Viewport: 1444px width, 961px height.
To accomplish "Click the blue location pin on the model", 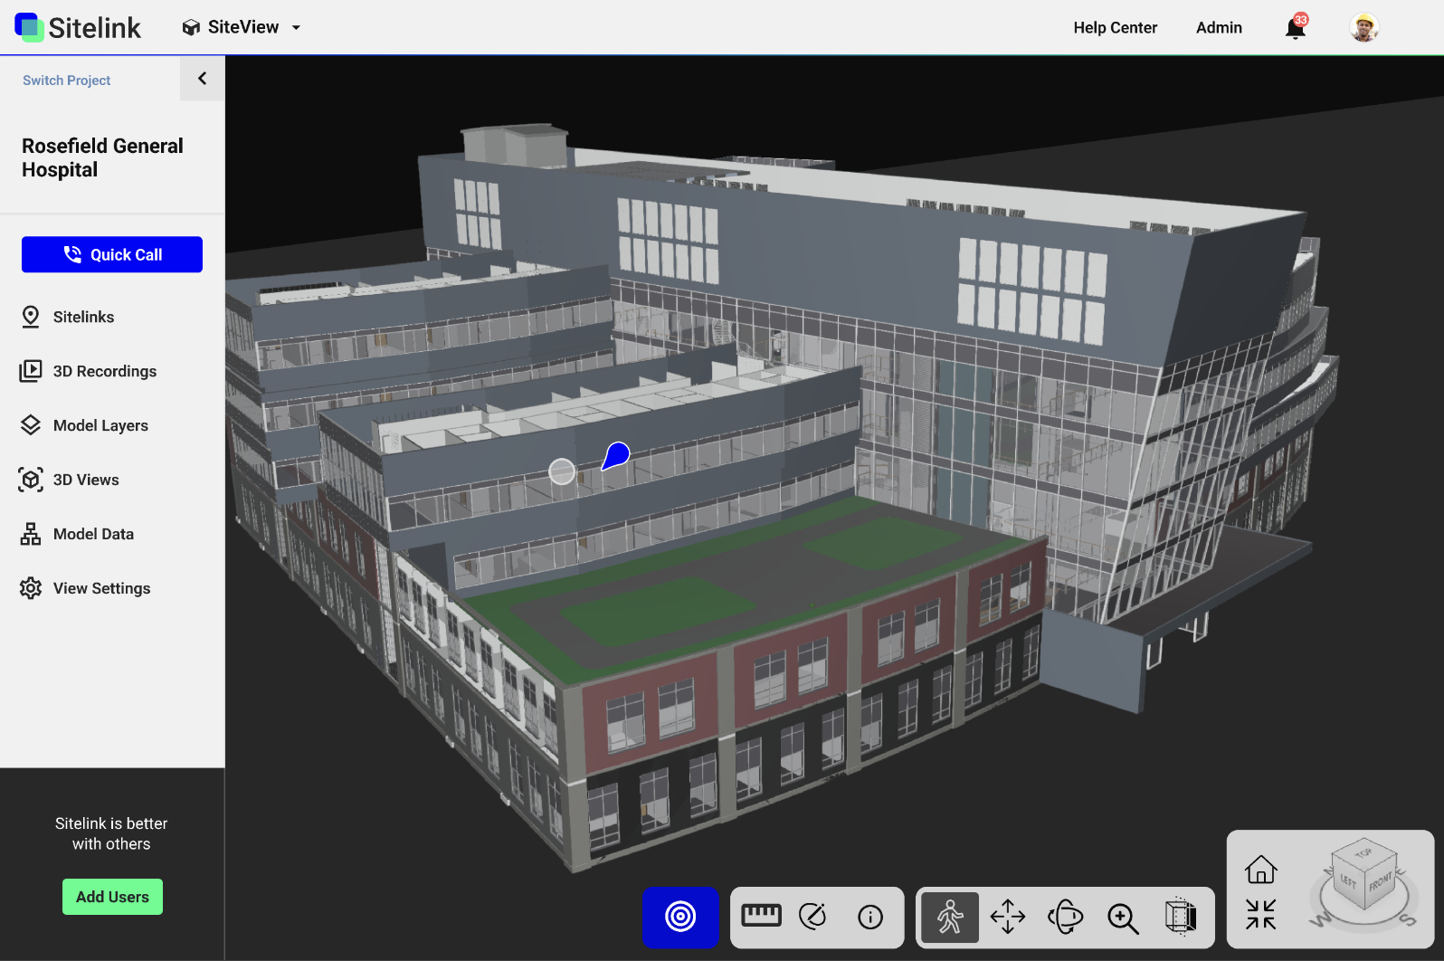I will (x=616, y=454).
